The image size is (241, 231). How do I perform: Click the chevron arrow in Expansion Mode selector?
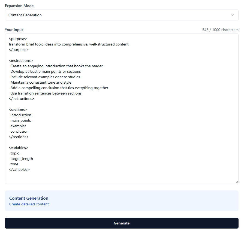tap(233, 15)
